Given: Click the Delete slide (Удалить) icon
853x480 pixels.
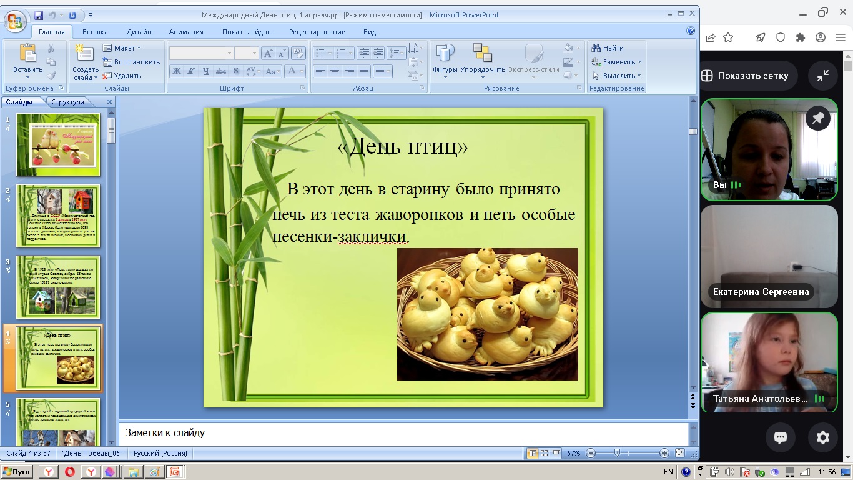Looking at the screenshot, I should (107, 76).
